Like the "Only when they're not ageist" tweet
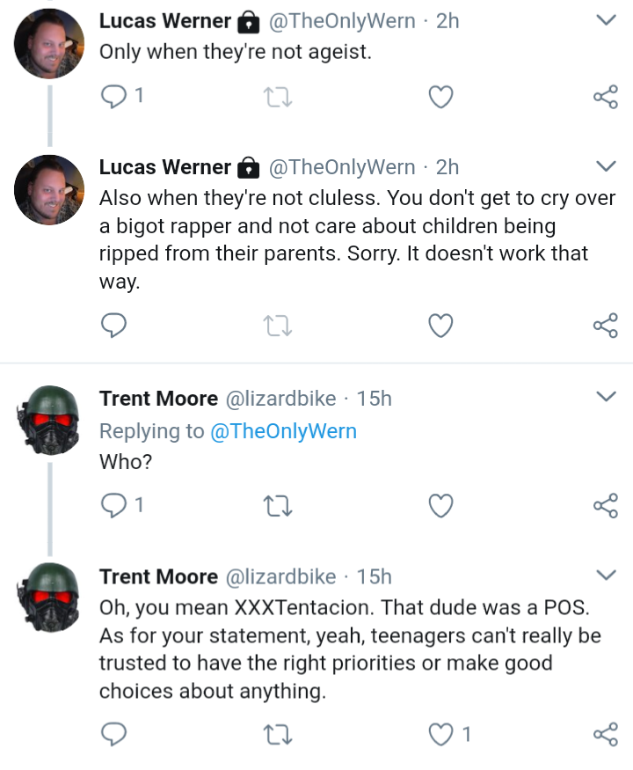 [440, 97]
